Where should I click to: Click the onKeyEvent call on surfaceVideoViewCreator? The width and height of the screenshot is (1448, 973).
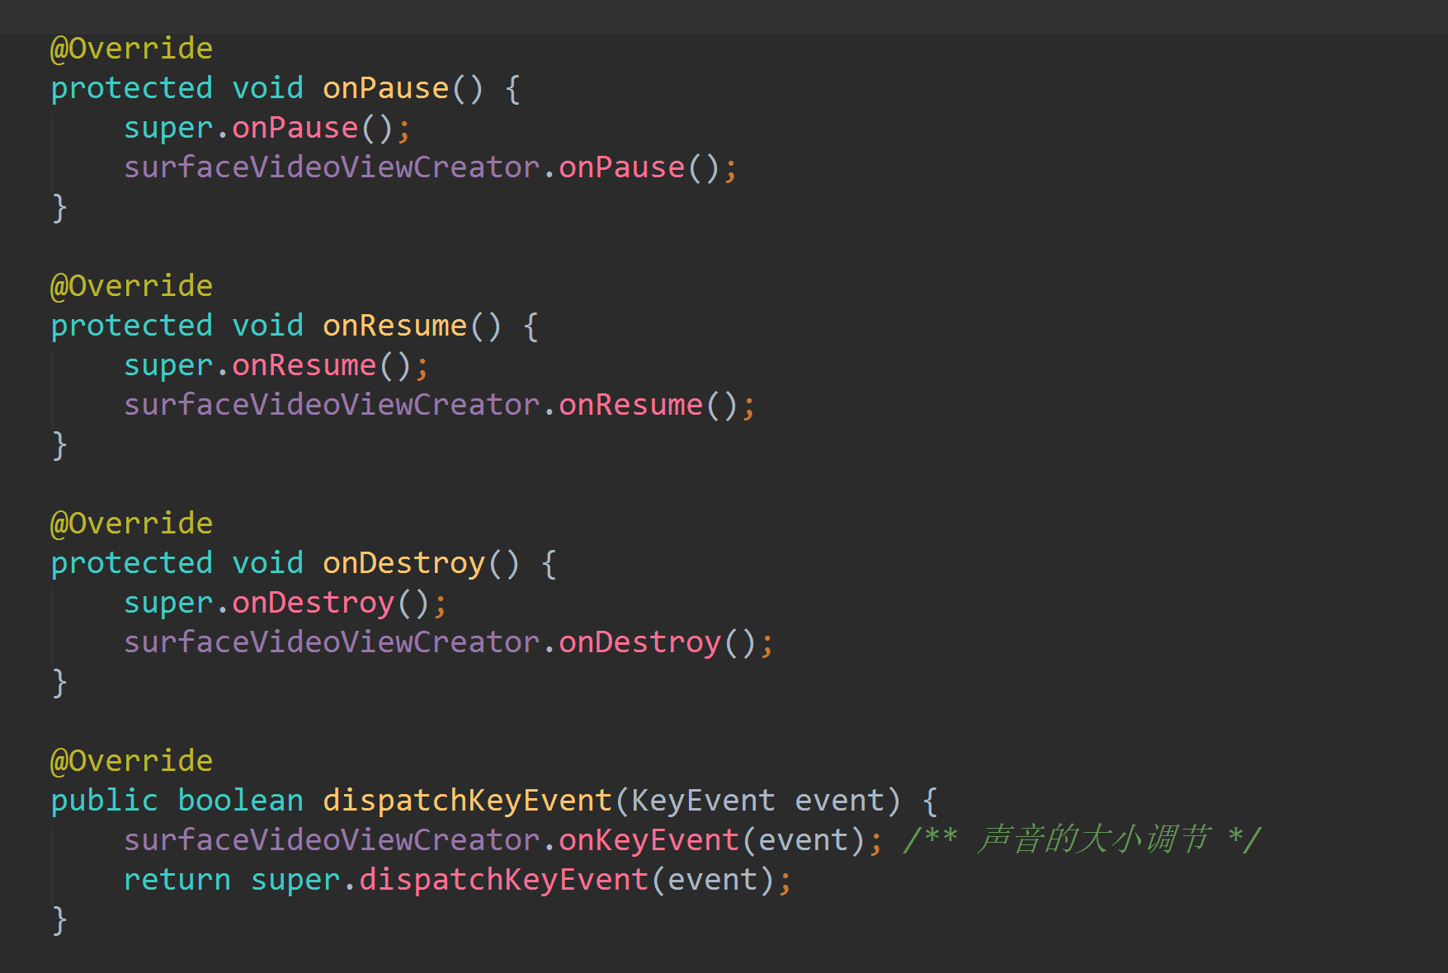(649, 840)
